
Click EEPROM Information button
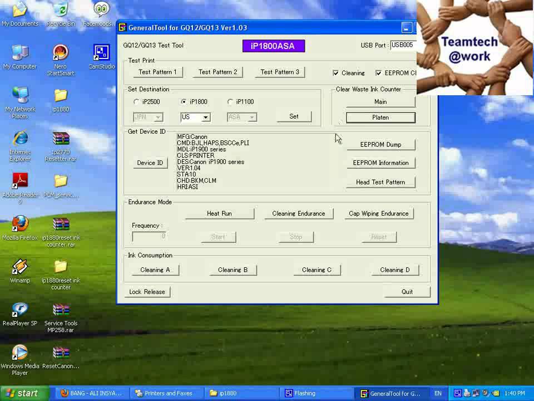tap(380, 163)
